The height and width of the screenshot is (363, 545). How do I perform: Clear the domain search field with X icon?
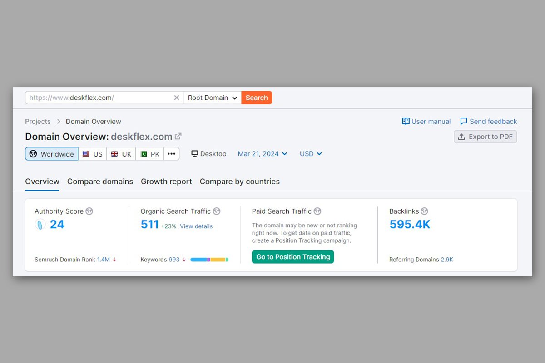[177, 98]
